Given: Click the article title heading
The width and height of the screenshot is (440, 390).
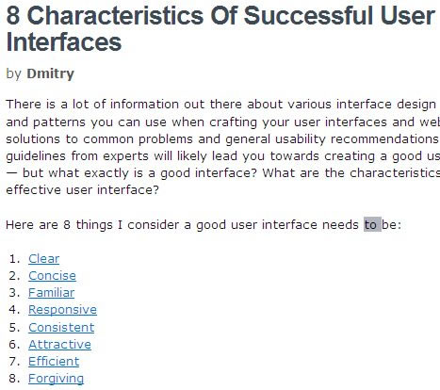Looking at the screenshot, I should tap(220, 28).
